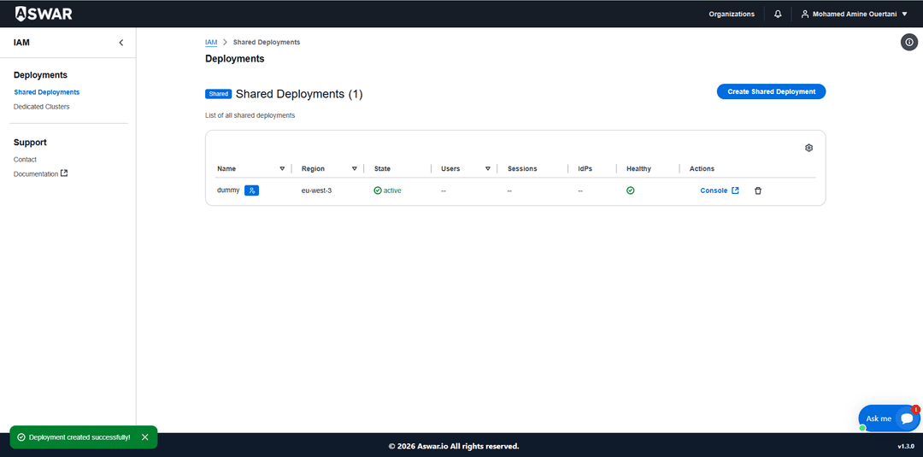
Task: Open the Name column filter dropdown
Action: (x=282, y=169)
